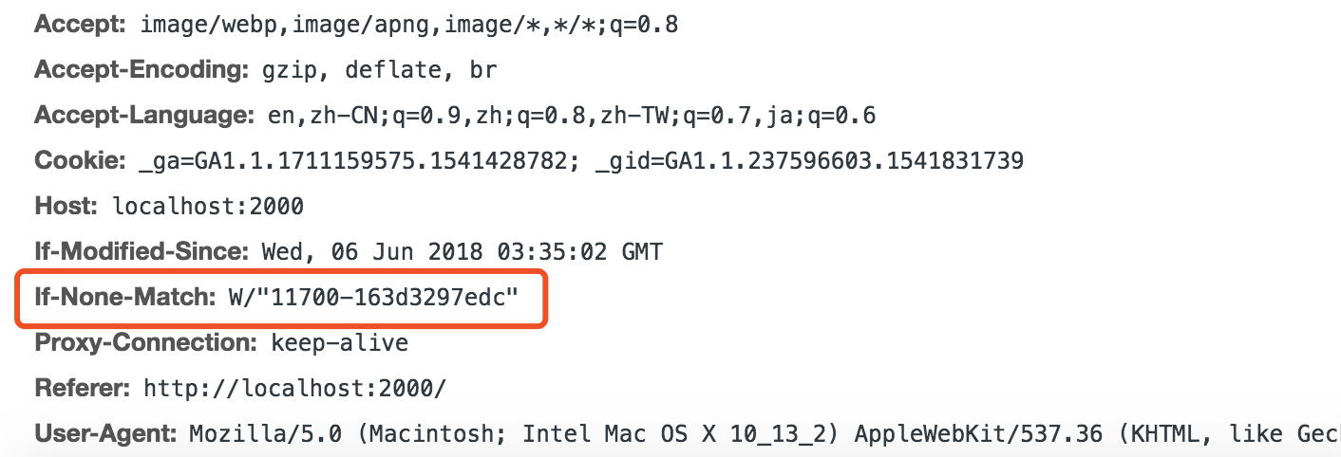Select the Mozilla/5.0 User-Agent value
The height and width of the screenshot is (457, 1341).
tap(760, 434)
